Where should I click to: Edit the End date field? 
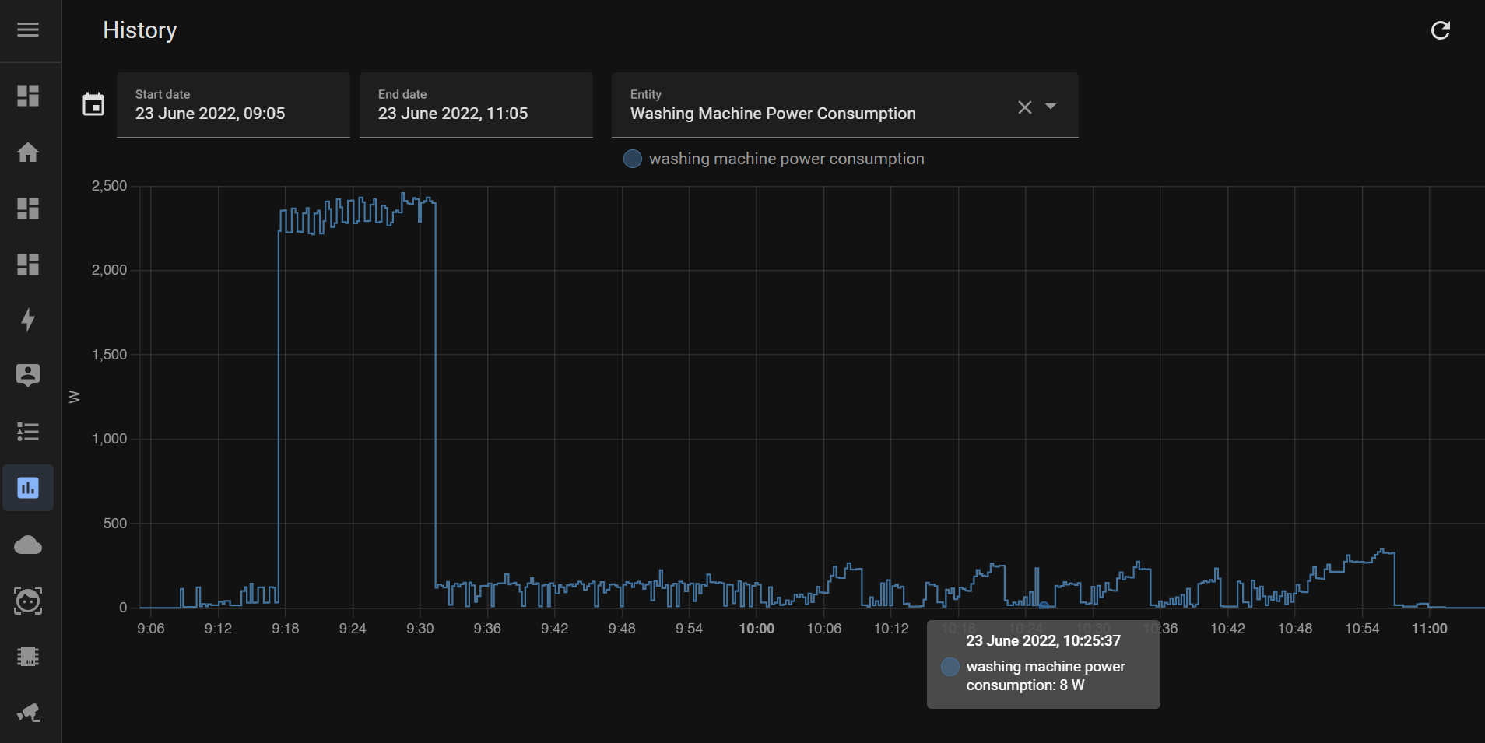click(476, 105)
